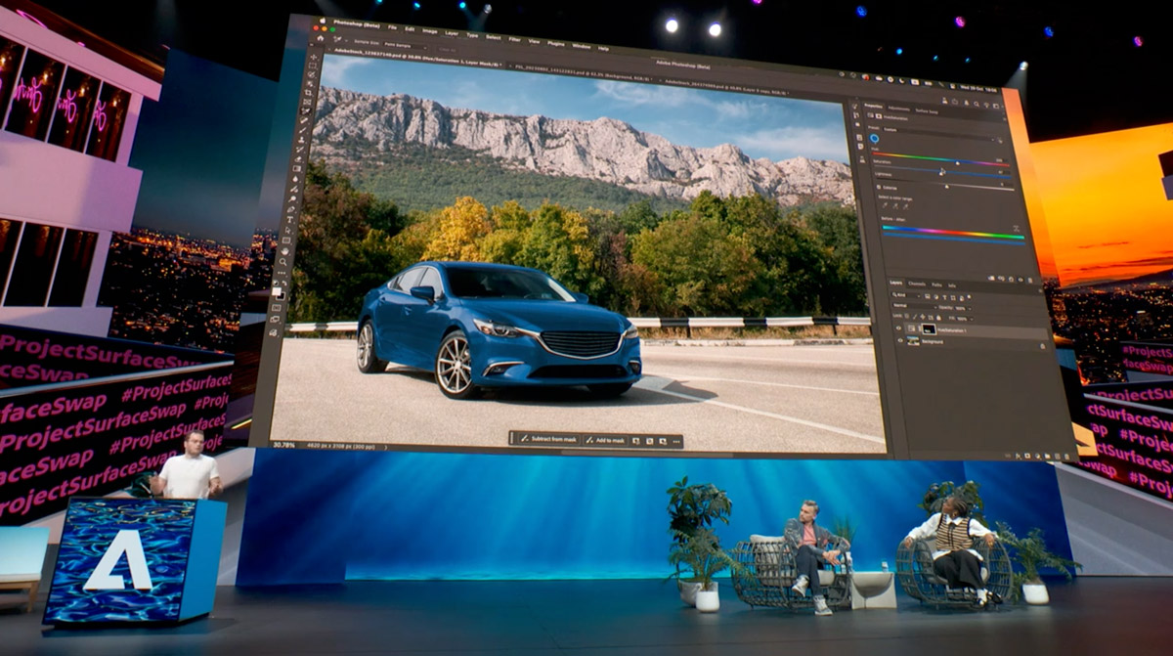Toggle lock transparent pixels in Layers panel
The width and height of the screenshot is (1173, 656).
(x=906, y=316)
